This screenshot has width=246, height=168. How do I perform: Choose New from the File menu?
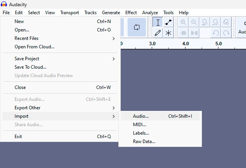coord(61,21)
